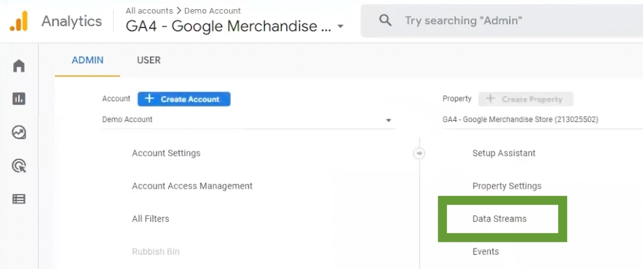Screen dimensions: 643x269
Task: Click the greyed Create Property button
Action: pyautogui.click(x=526, y=99)
